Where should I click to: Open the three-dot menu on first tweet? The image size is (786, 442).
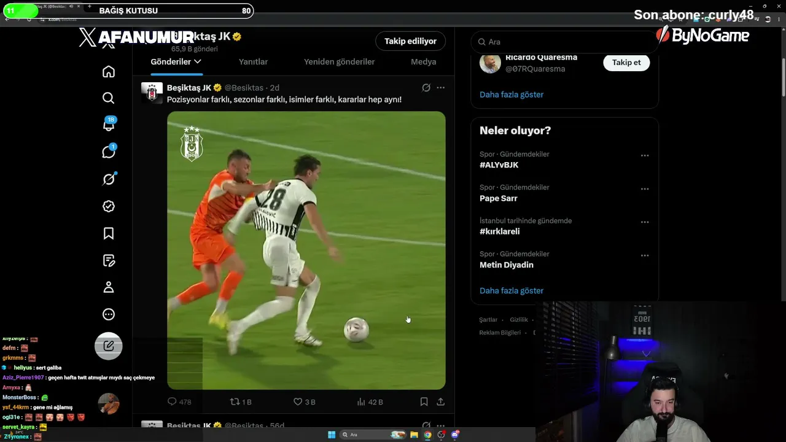(440, 88)
